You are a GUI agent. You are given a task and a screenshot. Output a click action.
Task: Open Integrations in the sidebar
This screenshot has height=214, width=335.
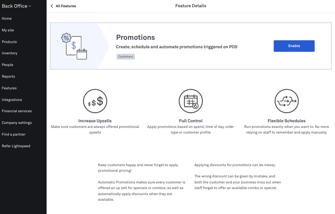pos(12,100)
